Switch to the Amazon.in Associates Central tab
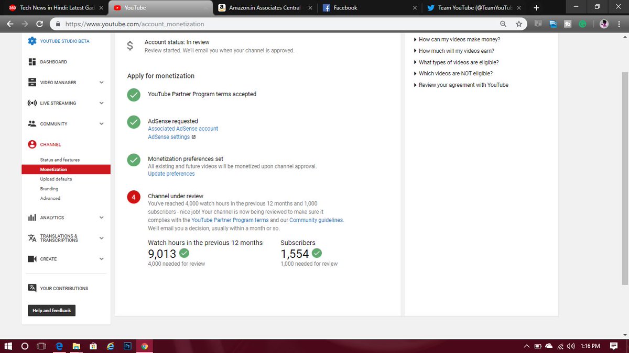The width and height of the screenshot is (629, 353). (x=266, y=8)
